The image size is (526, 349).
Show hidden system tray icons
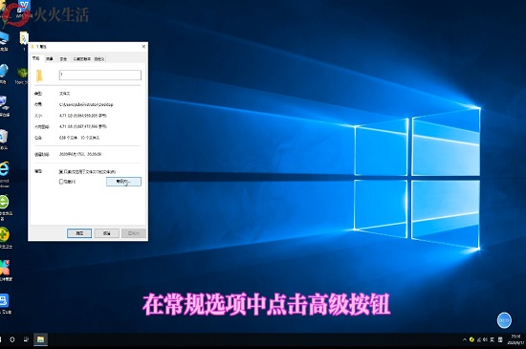[x=465, y=339]
